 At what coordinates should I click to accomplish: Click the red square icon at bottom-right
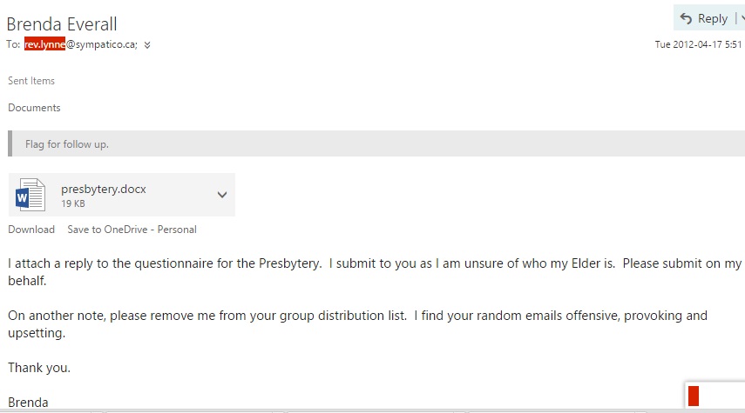[694, 396]
